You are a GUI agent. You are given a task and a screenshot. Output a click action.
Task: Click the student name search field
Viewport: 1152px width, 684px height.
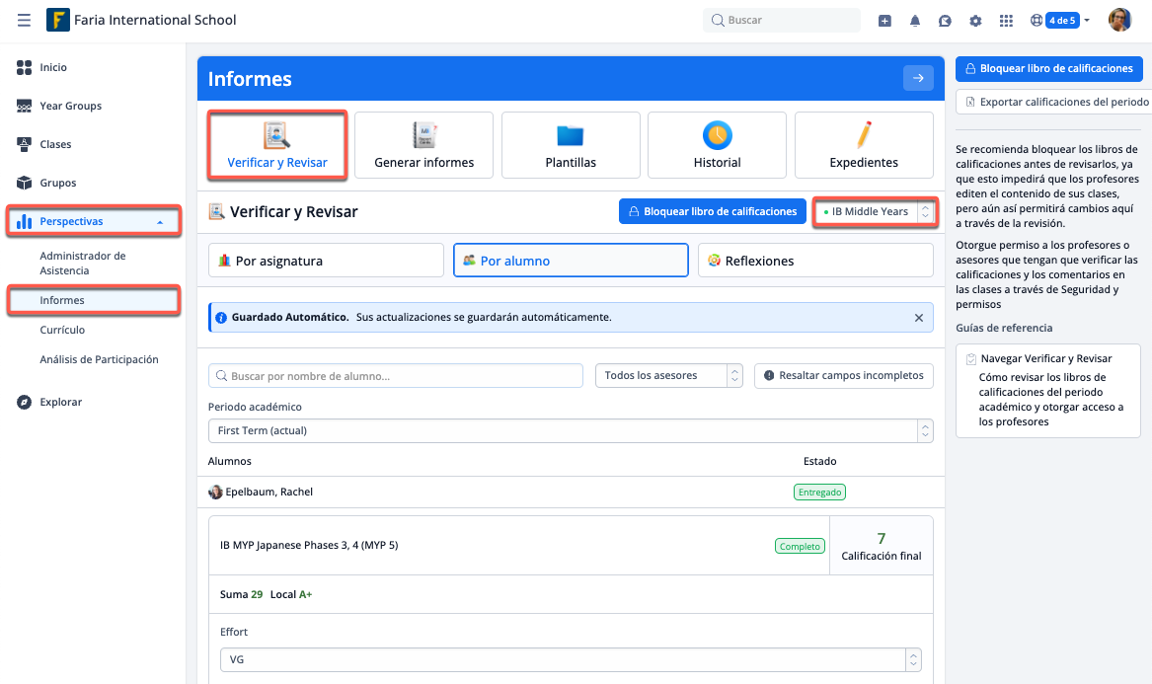click(395, 376)
